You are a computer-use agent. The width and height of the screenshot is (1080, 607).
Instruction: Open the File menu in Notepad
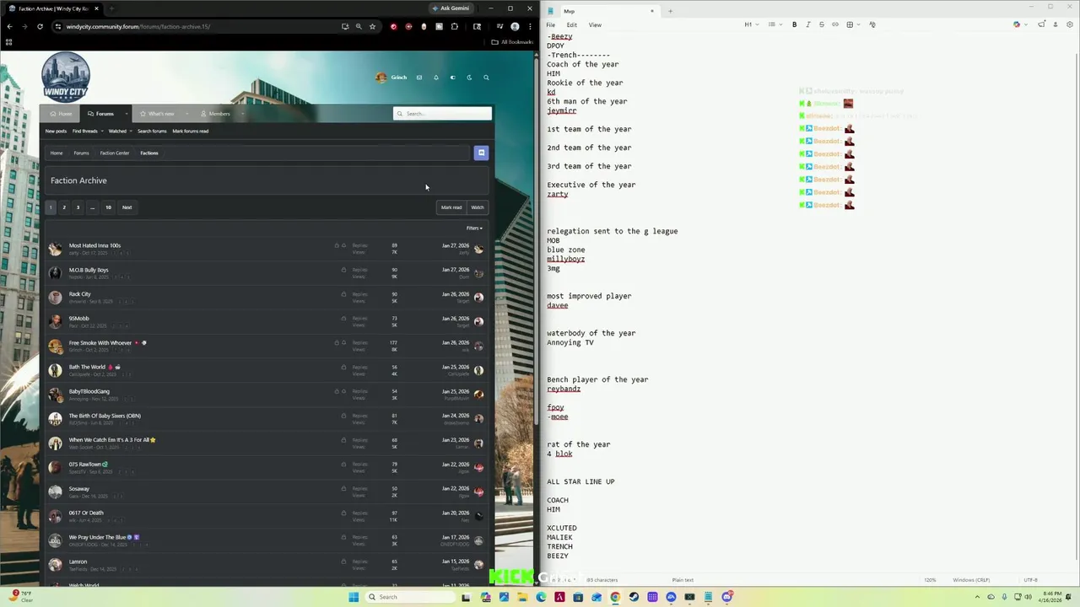pos(551,24)
